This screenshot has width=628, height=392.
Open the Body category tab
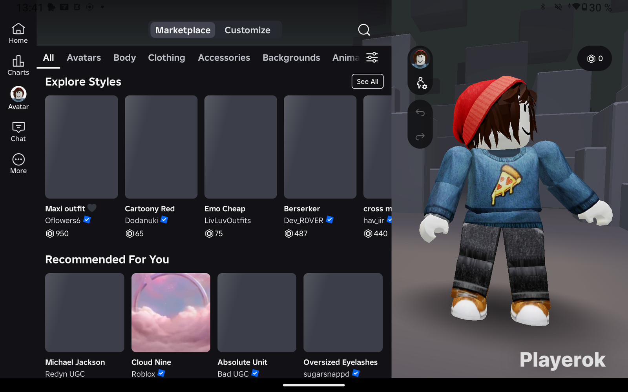(x=124, y=58)
